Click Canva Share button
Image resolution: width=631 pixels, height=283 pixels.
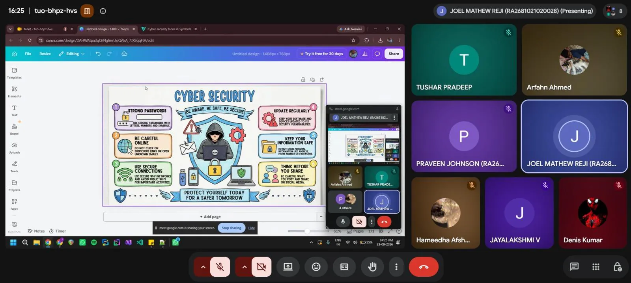394,54
